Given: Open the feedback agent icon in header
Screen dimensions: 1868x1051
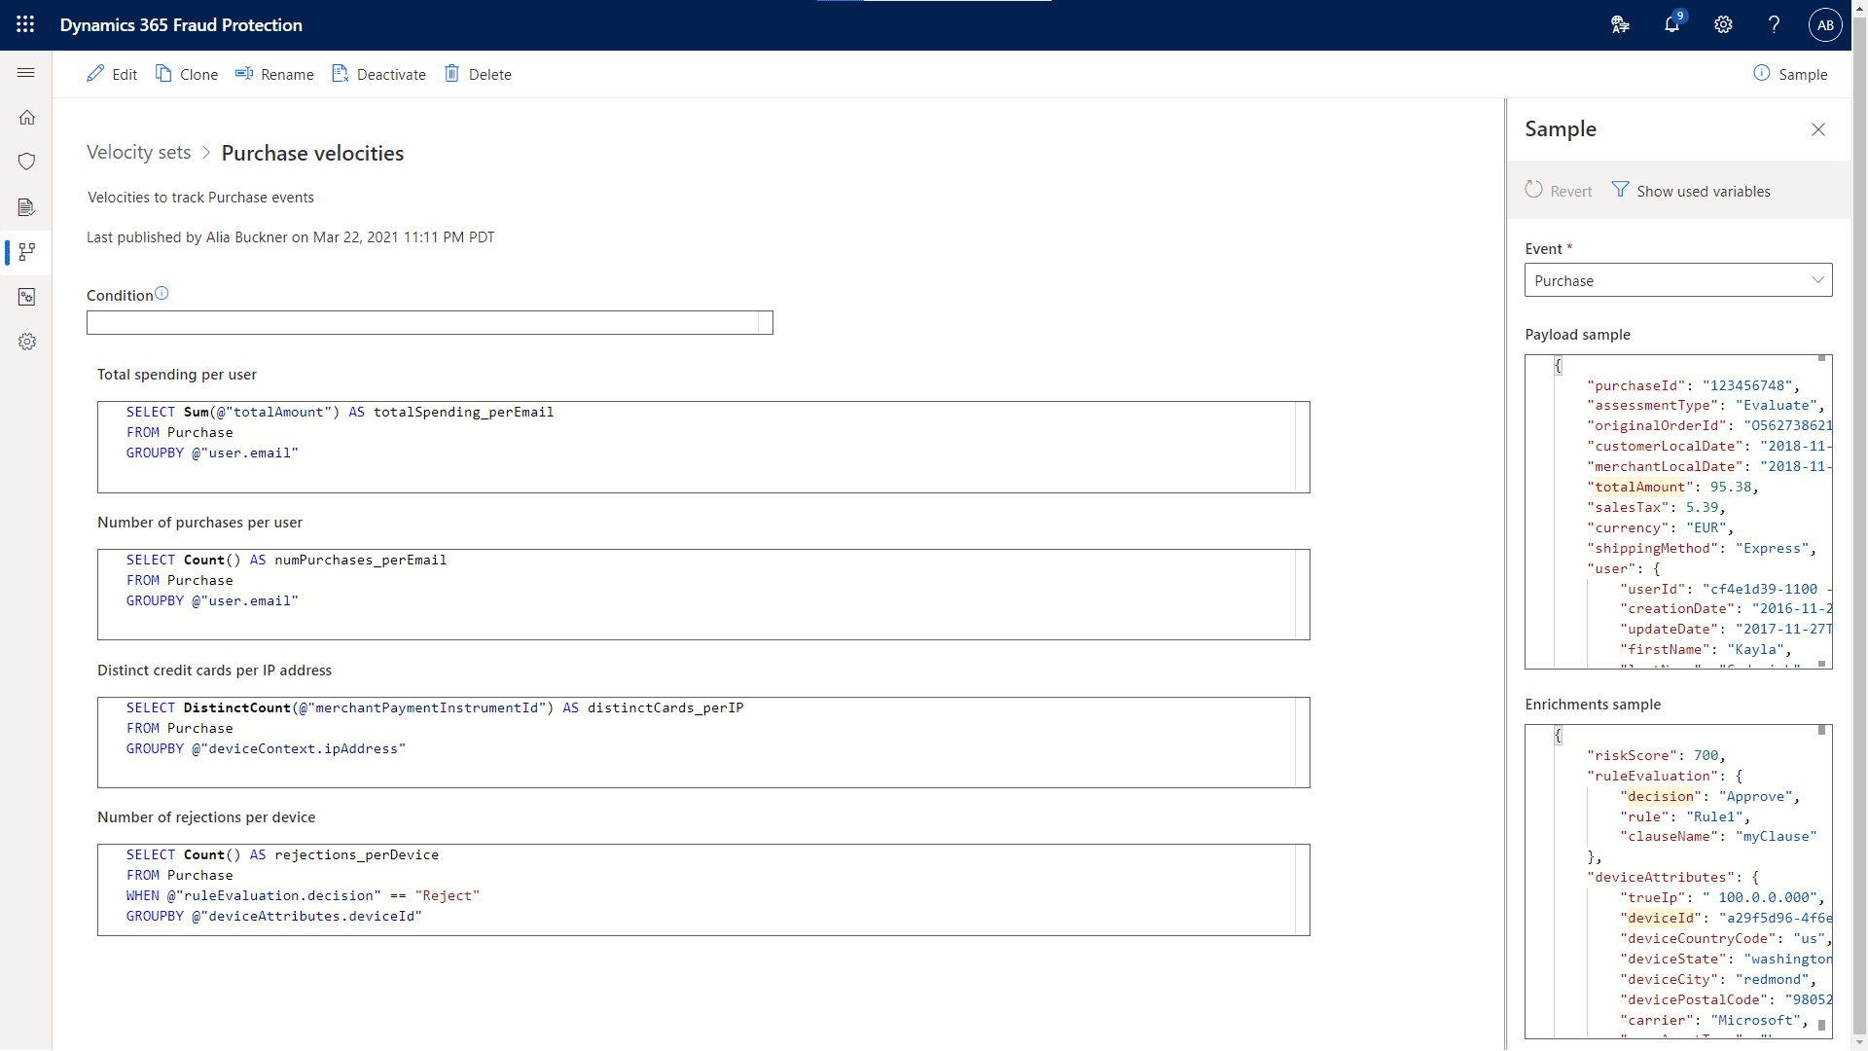Looking at the screenshot, I should (x=1620, y=25).
